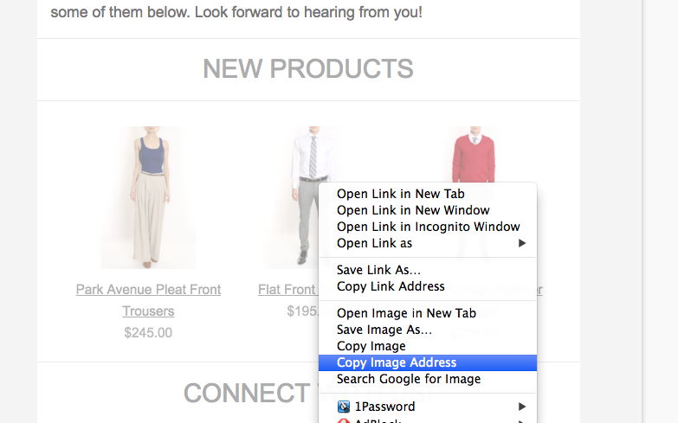Screen dimensions: 678x423
Task: Click the "Copy Image" menu item
Action: click(371, 346)
